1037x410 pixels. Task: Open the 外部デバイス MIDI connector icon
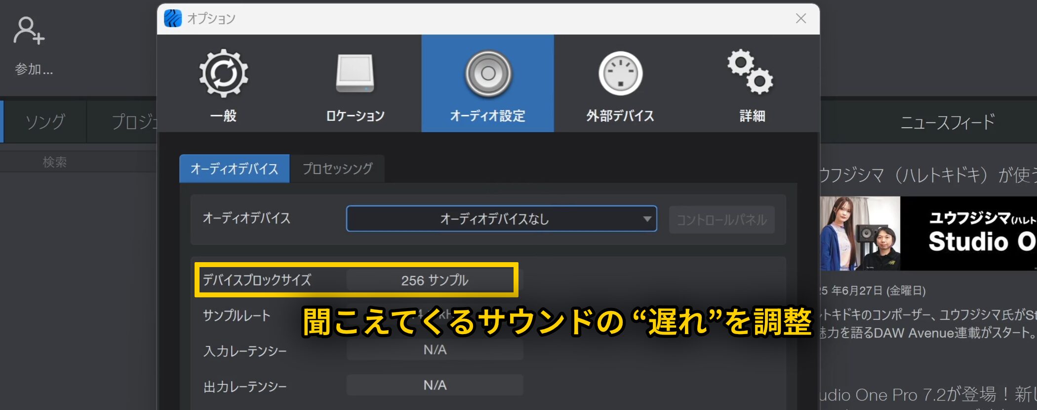(x=620, y=74)
